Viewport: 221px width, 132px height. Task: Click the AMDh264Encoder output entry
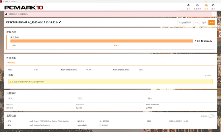[152, 105]
